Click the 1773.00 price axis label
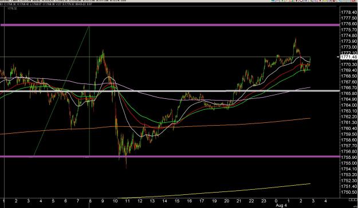358x208 pixels. click(x=349, y=47)
